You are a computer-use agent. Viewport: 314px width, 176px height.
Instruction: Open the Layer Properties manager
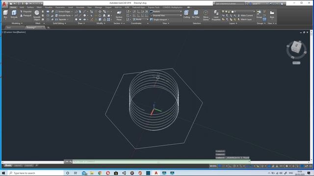[x=216, y=15]
